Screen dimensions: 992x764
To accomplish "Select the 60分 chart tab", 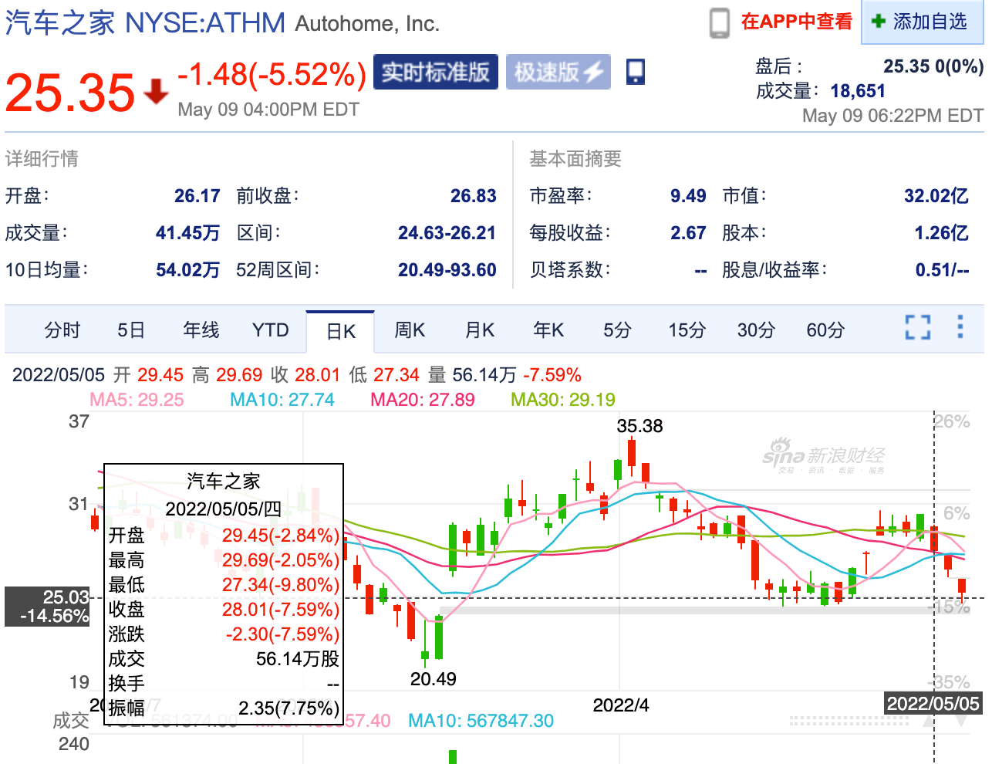I will pyautogui.click(x=825, y=330).
